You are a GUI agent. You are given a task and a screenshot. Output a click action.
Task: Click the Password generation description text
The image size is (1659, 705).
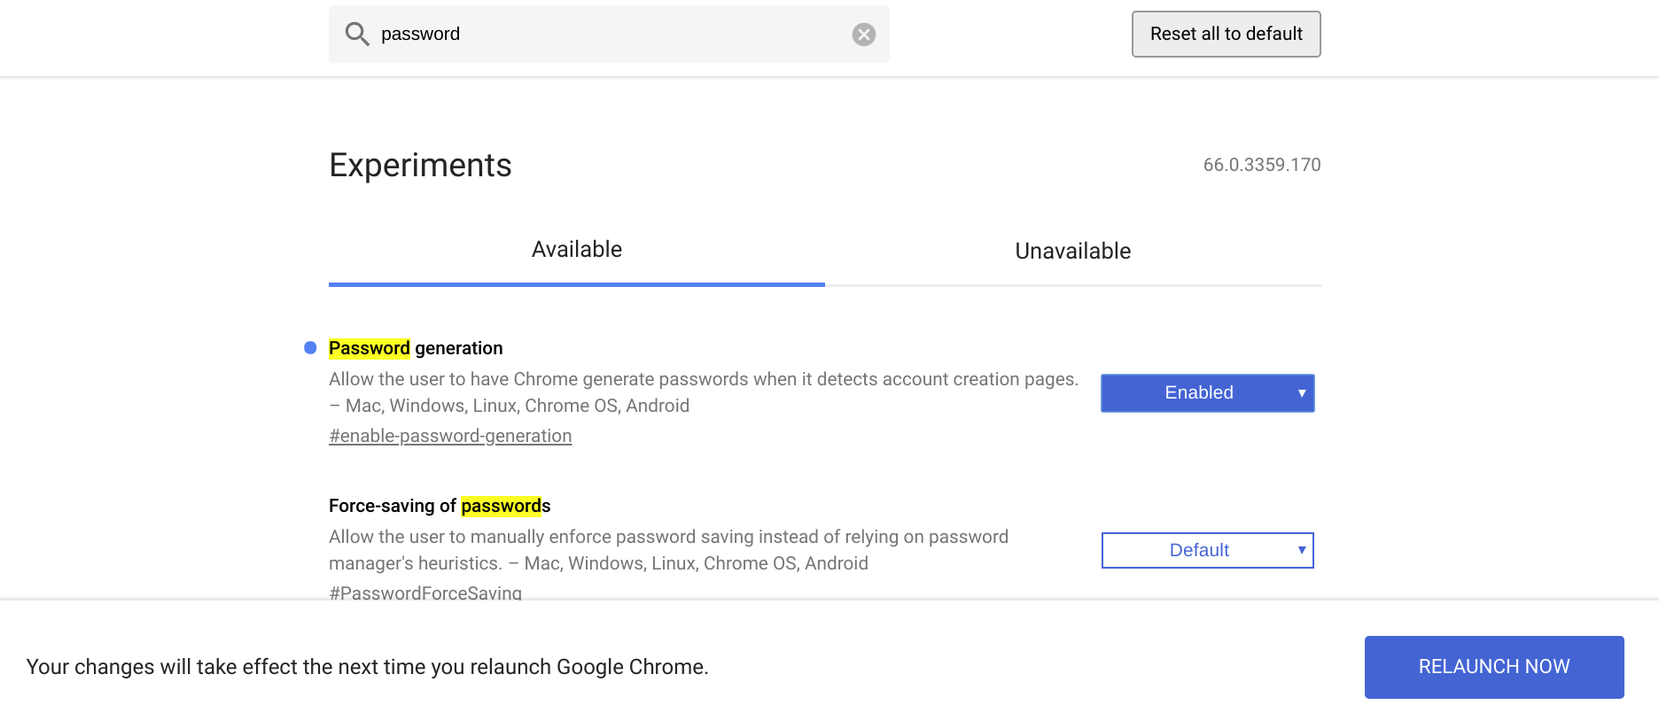point(704,392)
